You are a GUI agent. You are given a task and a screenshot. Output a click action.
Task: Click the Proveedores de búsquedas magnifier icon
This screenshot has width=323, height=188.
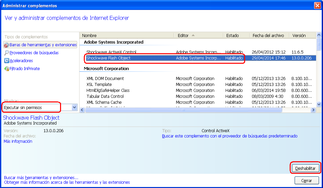pos(7,53)
